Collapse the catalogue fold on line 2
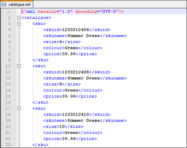The width and height of the screenshot is (187, 148). click(19, 18)
